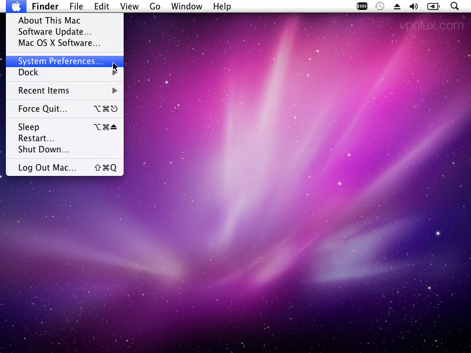Screen dimensions: 471x353
Task: Open the File menu
Action: click(x=76, y=6)
